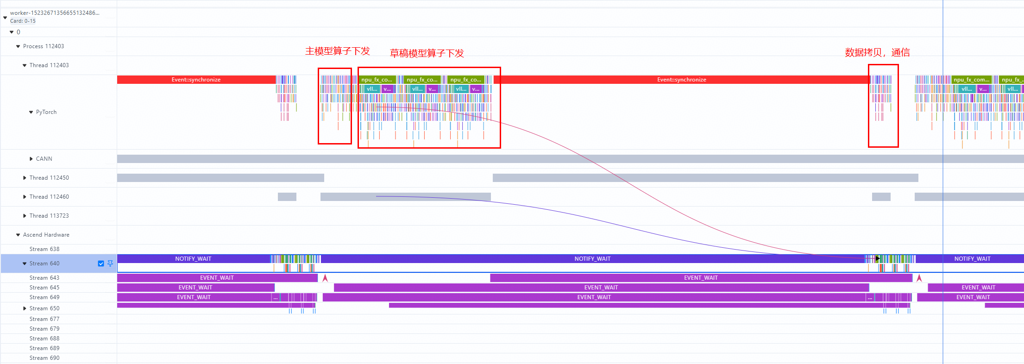
Task: Click the middle EVENT_WAIT block in Stream 649
Action: click(x=594, y=297)
